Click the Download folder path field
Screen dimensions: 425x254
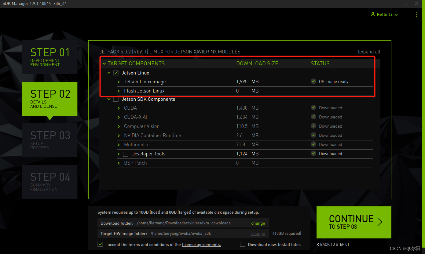tap(183, 223)
